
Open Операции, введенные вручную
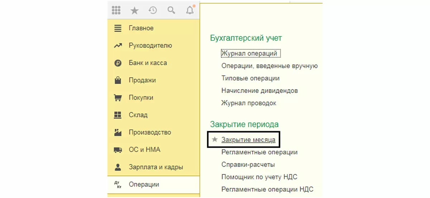click(269, 66)
